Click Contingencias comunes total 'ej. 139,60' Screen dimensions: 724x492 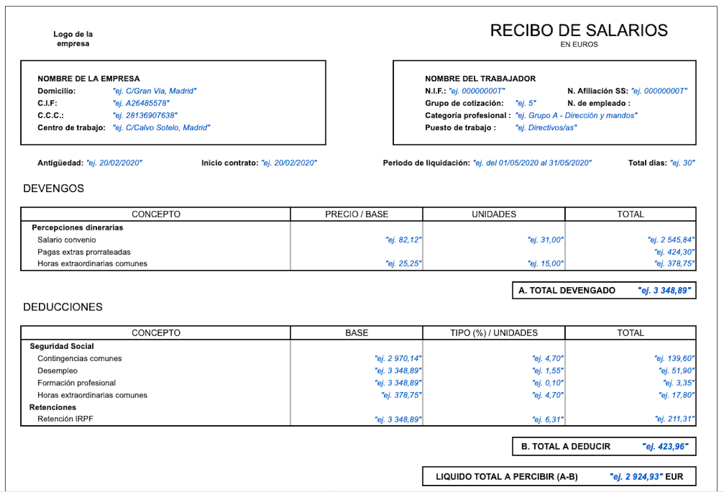coord(675,359)
